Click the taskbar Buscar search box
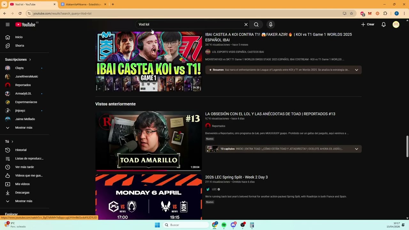Image resolution: width=409 pixels, height=230 pixels. 186,225
